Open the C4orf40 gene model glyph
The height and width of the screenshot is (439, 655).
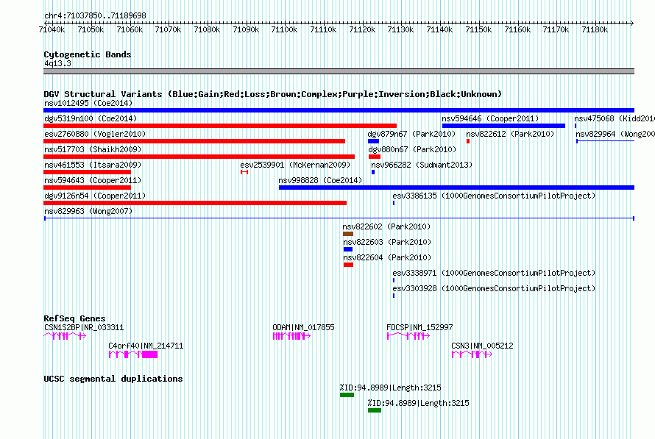pyautogui.click(x=132, y=354)
